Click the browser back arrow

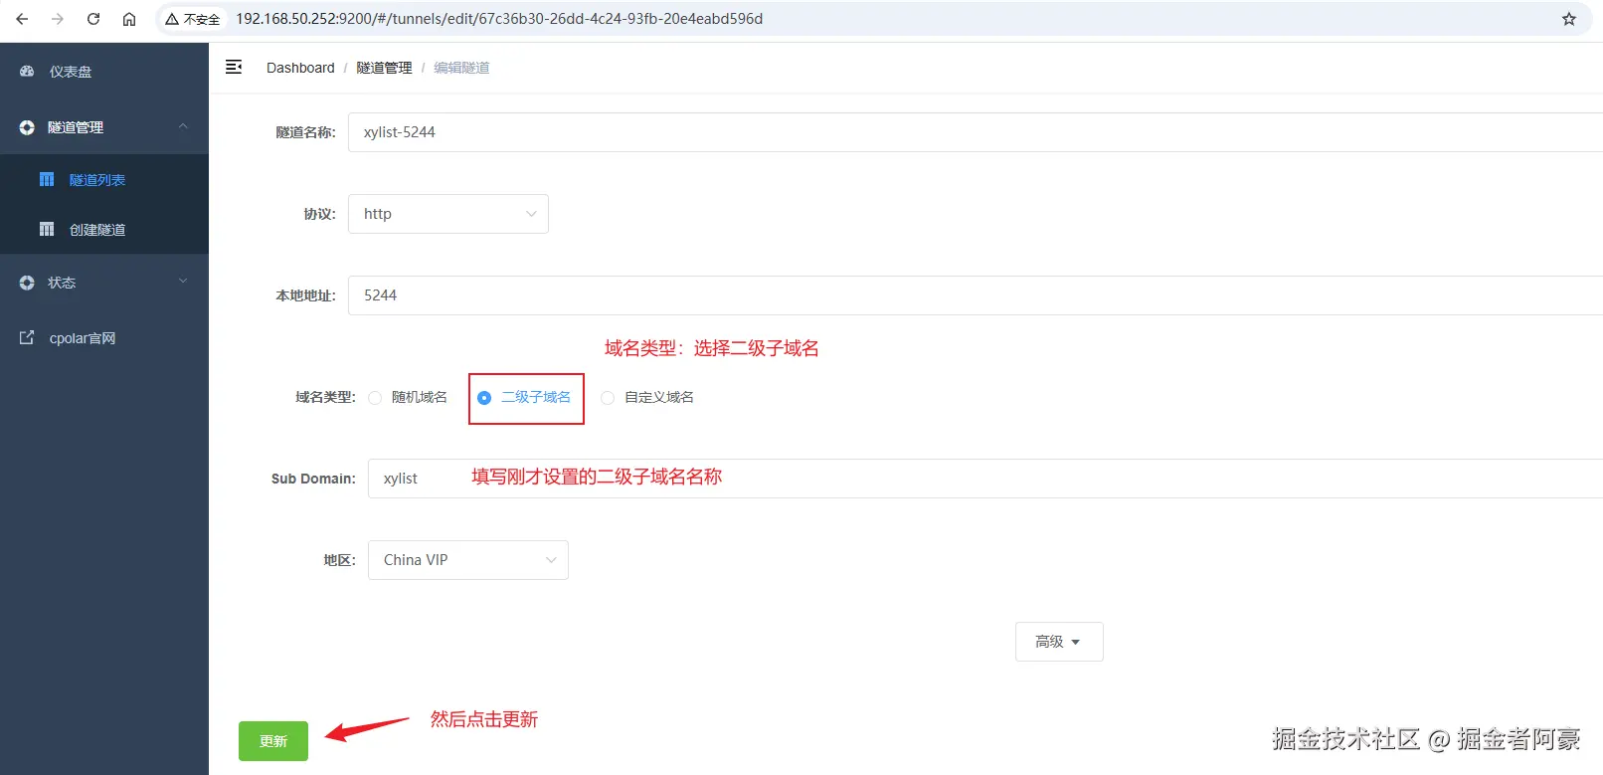[22, 19]
